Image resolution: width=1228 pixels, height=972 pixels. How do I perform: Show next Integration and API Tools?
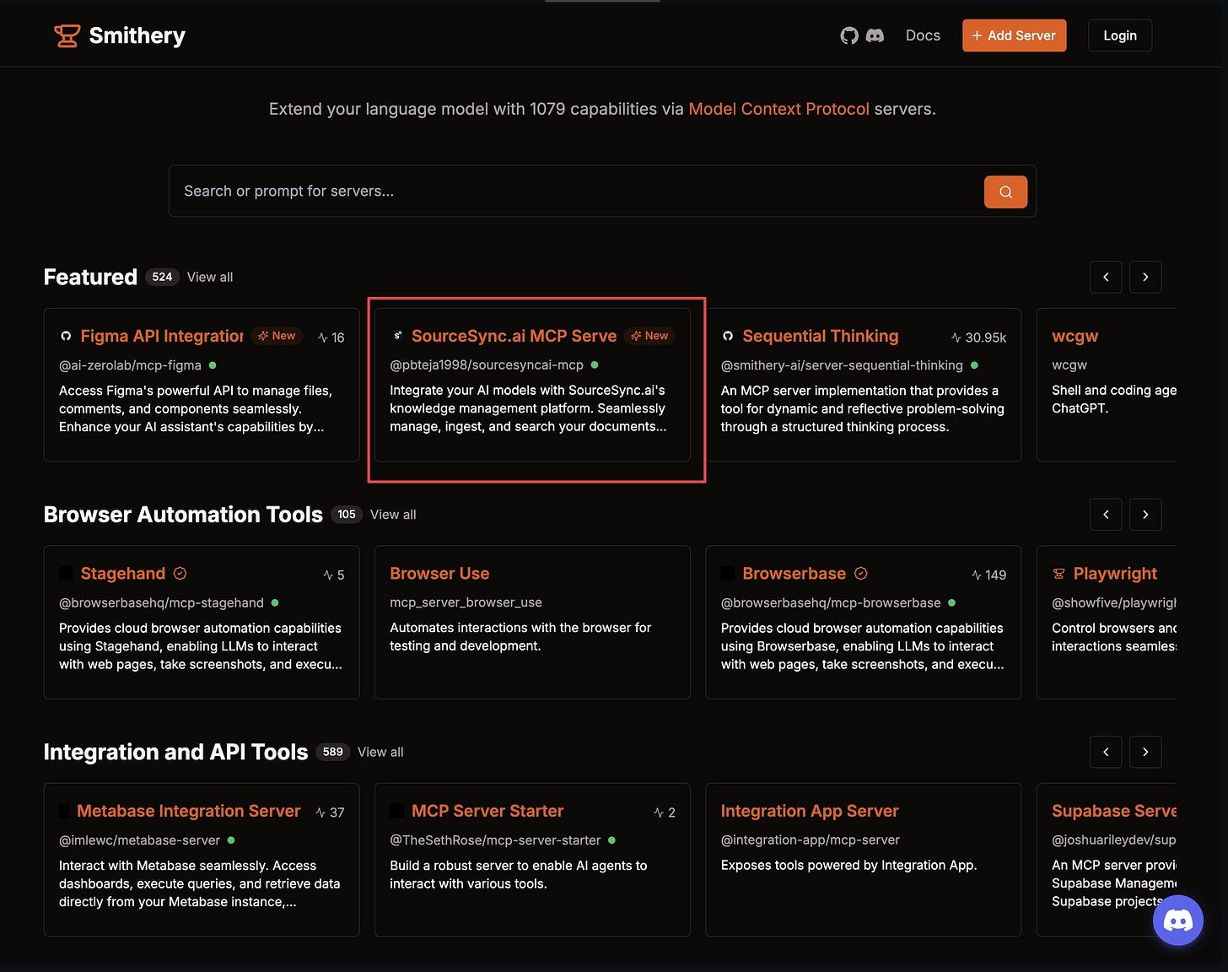tap(1145, 752)
